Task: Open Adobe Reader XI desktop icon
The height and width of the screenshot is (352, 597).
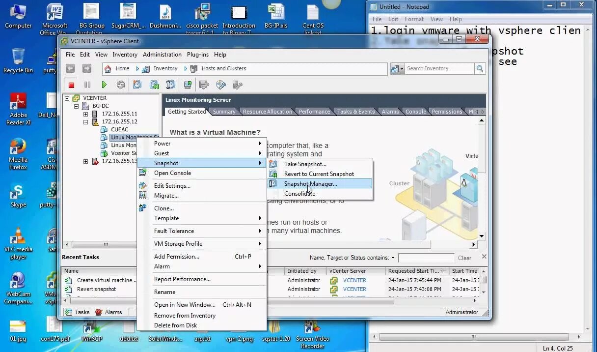Action: pyautogui.click(x=18, y=109)
